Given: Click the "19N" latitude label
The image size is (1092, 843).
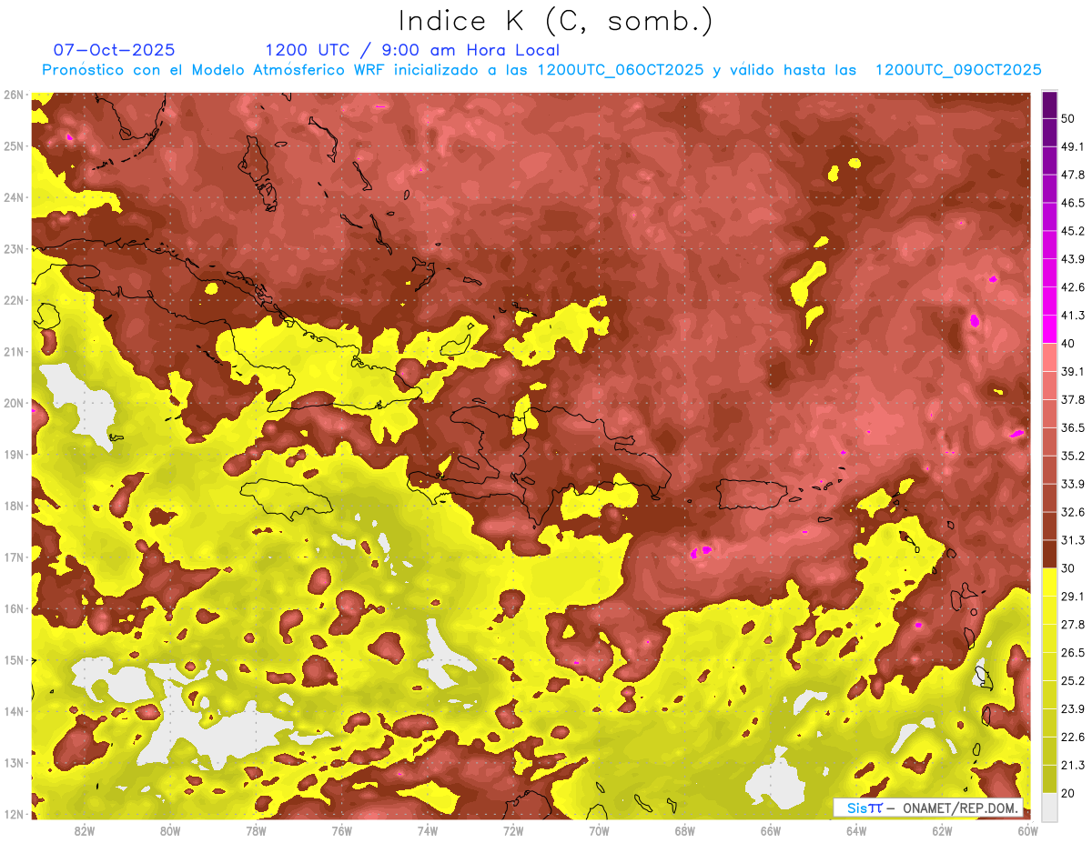Looking at the screenshot, I should (13, 454).
